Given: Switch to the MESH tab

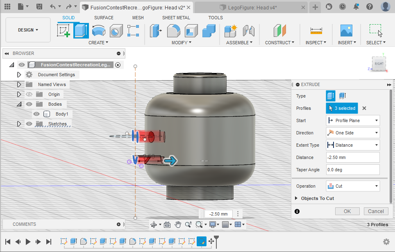Looking at the screenshot, I should (x=138, y=18).
